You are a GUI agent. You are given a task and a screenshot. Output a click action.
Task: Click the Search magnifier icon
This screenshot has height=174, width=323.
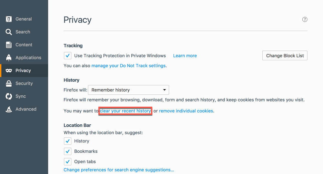pyautogui.click(x=9, y=32)
